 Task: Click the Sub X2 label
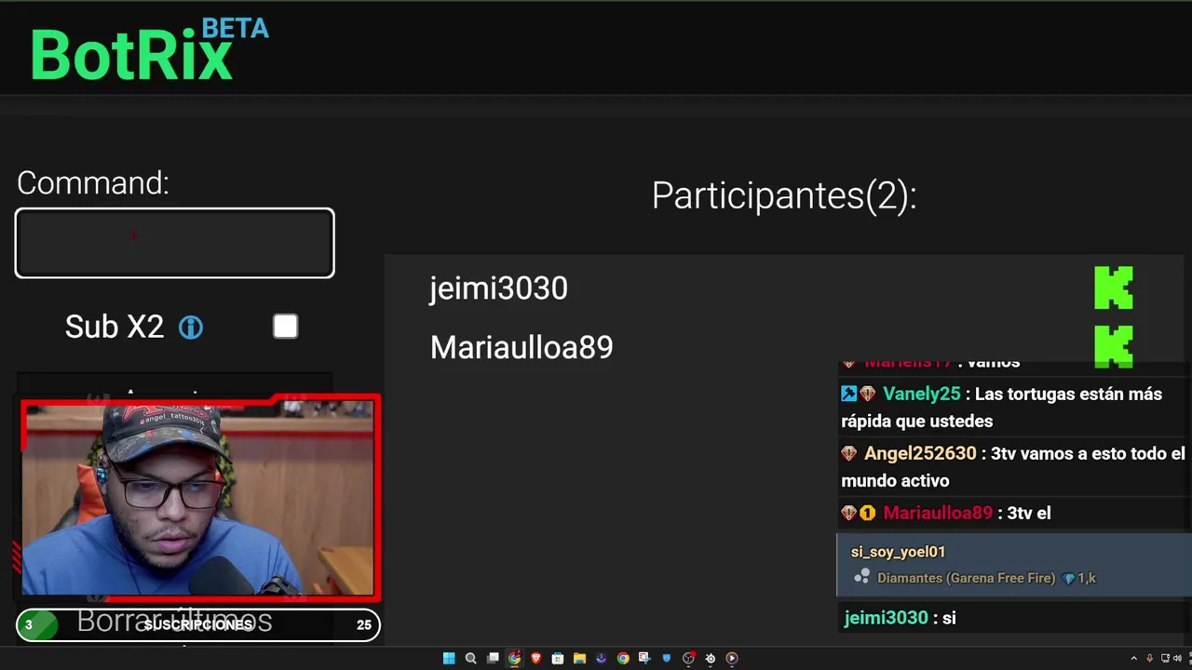pyautogui.click(x=114, y=327)
